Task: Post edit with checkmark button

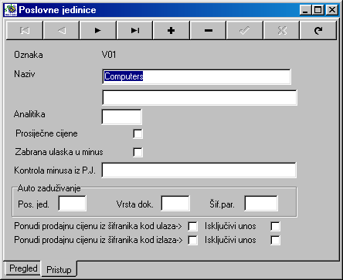Action: [245, 31]
